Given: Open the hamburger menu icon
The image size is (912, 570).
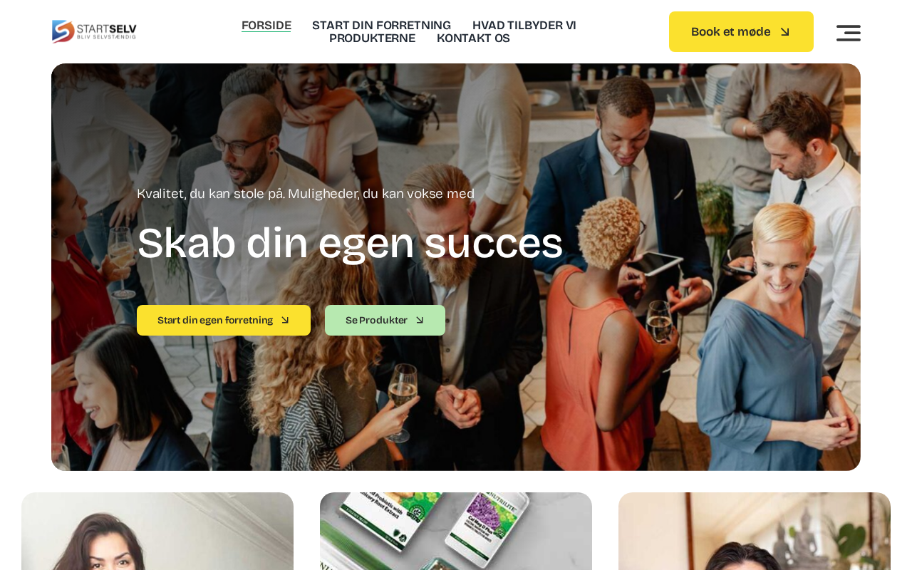Looking at the screenshot, I should 848,33.
